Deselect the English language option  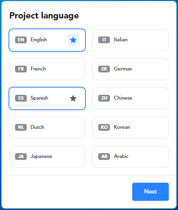[x=47, y=40]
